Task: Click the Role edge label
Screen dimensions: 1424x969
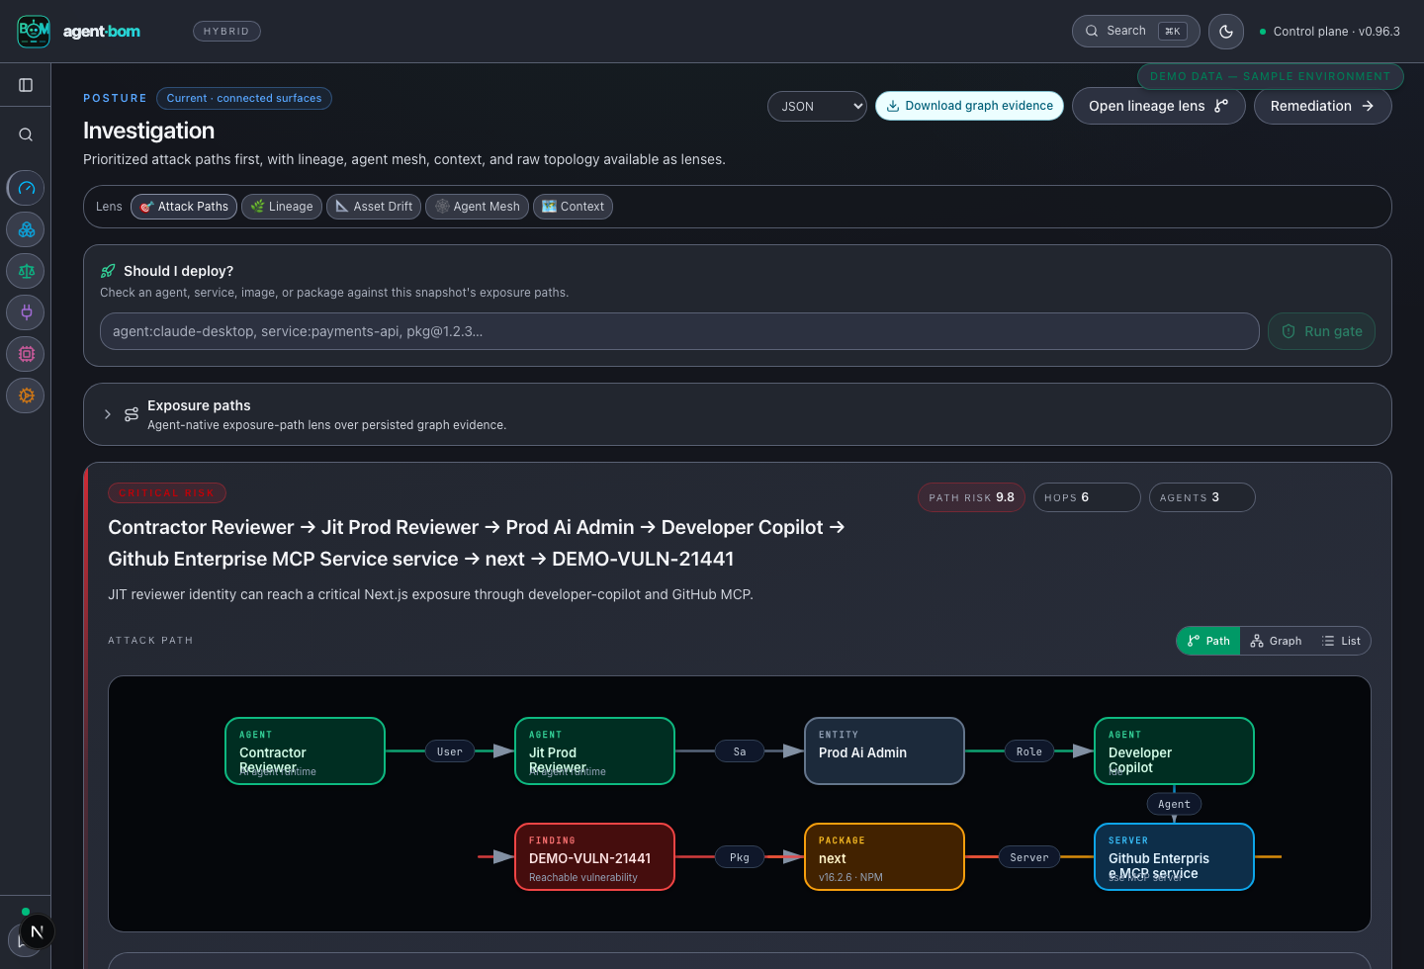Action: click(1029, 751)
